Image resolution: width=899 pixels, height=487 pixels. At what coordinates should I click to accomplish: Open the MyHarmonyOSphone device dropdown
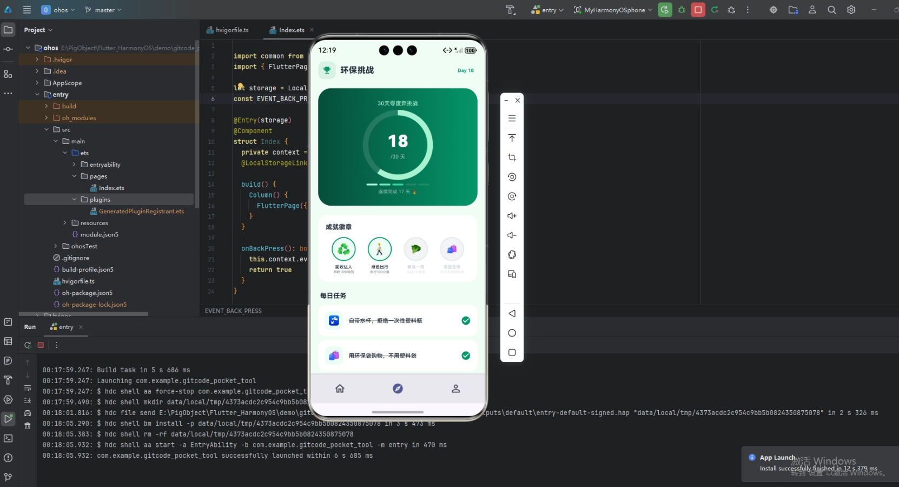point(613,10)
